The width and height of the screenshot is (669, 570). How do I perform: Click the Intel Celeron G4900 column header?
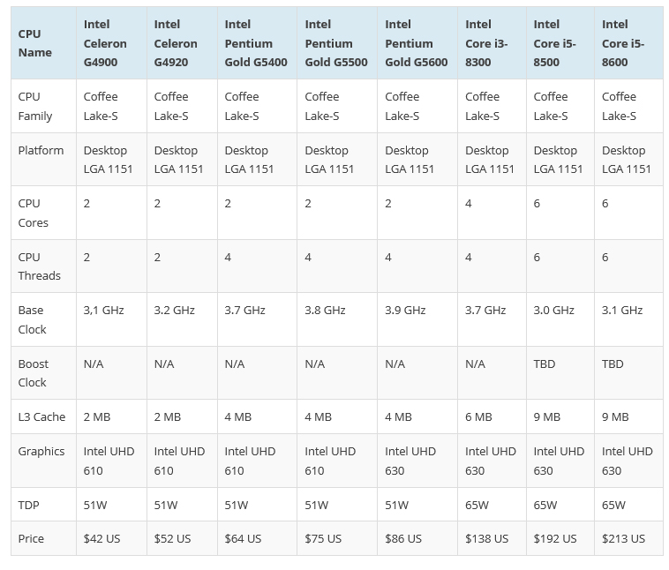pyautogui.click(x=105, y=43)
